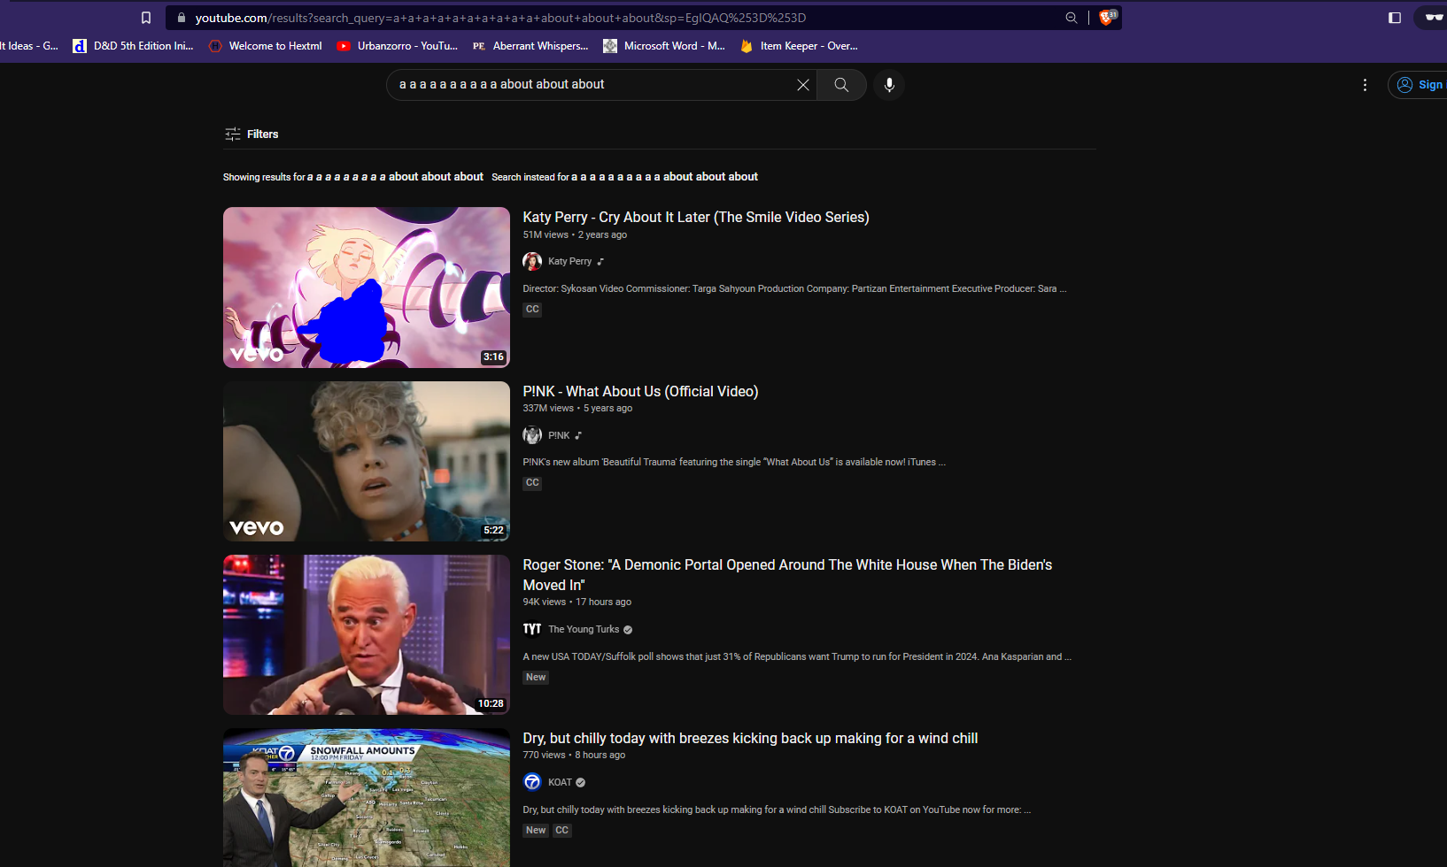Clear the search query using the X icon
Image resolution: width=1447 pixels, height=867 pixels.
point(803,85)
